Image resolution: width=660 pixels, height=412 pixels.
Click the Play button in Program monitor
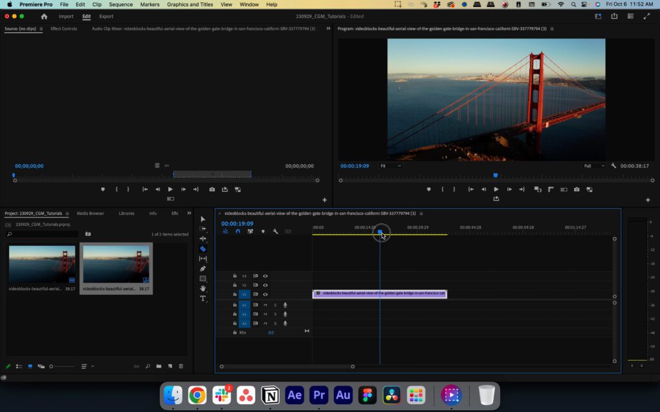(x=496, y=189)
